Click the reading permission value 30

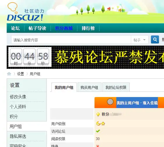(x=98, y=139)
